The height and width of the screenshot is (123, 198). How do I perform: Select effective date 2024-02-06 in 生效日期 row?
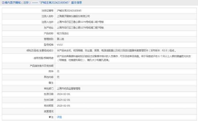click(x=63, y=100)
